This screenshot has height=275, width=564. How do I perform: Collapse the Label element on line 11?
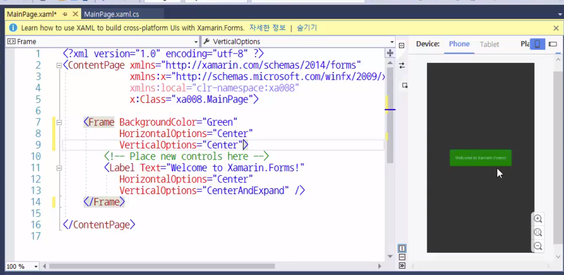tap(59, 168)
